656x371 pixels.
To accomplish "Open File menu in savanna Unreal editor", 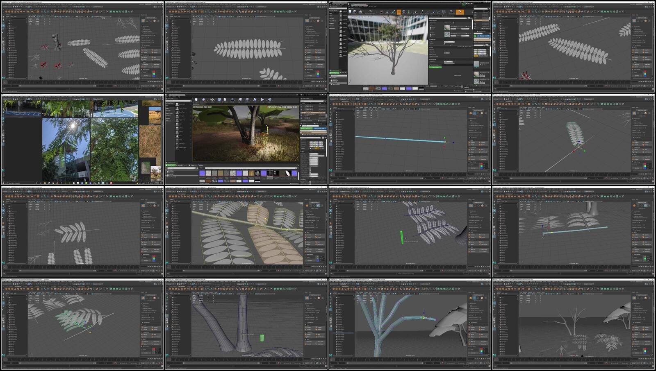I will (x=167, y=97).
